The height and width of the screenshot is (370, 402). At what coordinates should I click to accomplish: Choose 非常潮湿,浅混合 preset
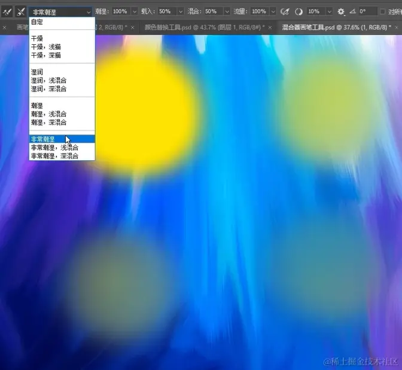click(x=62, y=148)
